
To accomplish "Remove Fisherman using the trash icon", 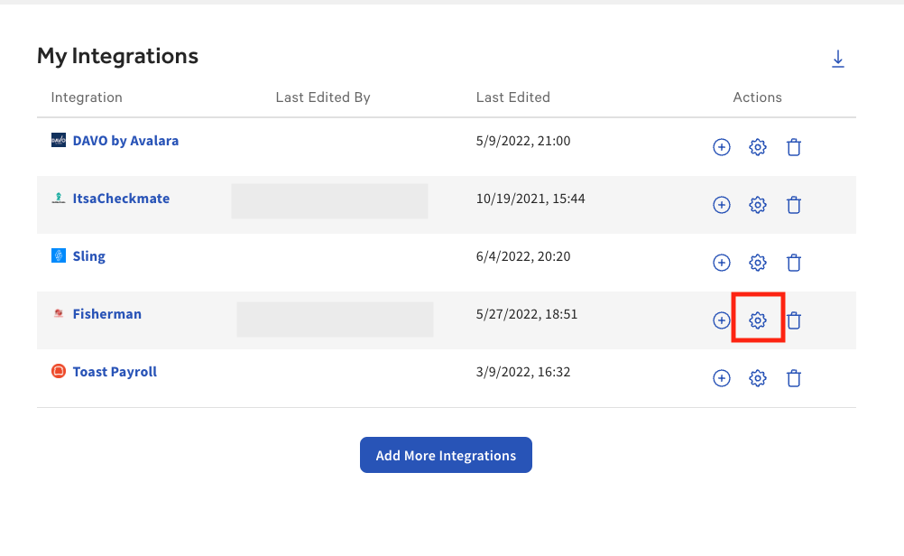I will (x=794, y=320).
